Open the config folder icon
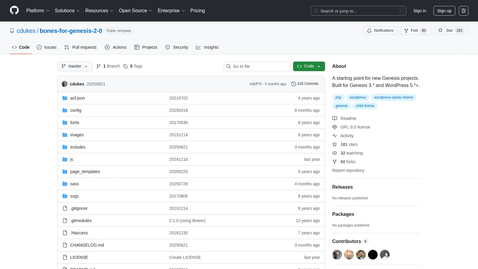Screen dimensions: 478x269 (65, 110)
